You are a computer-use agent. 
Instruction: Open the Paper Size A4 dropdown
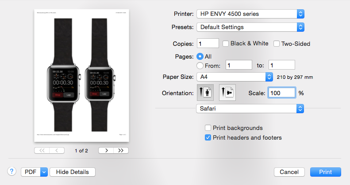point(235,77)
